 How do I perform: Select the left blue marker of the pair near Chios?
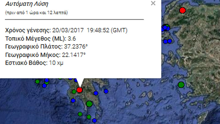(x=165, y=42)
